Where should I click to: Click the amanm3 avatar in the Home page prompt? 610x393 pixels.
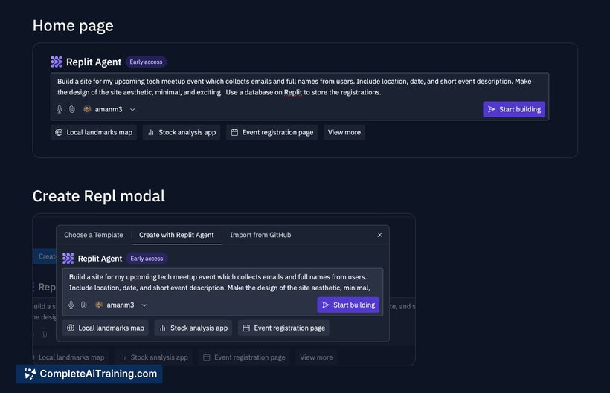pyautogui.click(x=87, y=109)
